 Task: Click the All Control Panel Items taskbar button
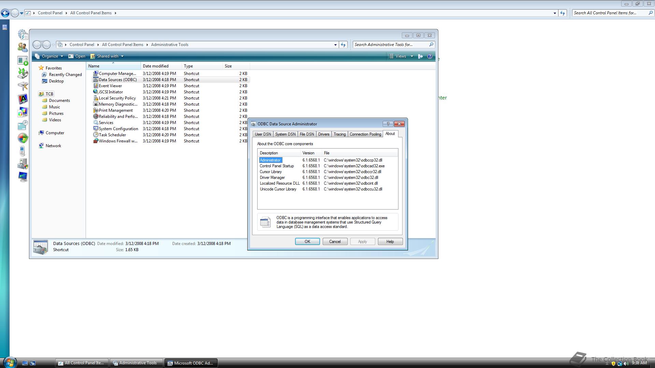click(82, 363)
